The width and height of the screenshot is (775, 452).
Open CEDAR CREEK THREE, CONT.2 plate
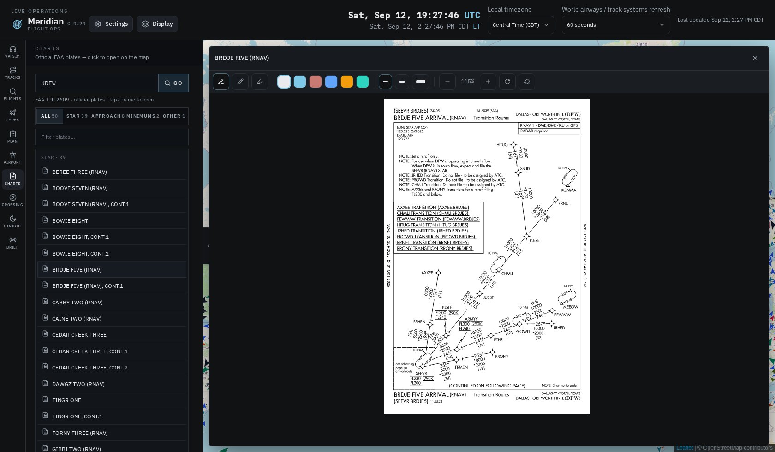click(112, 368)
